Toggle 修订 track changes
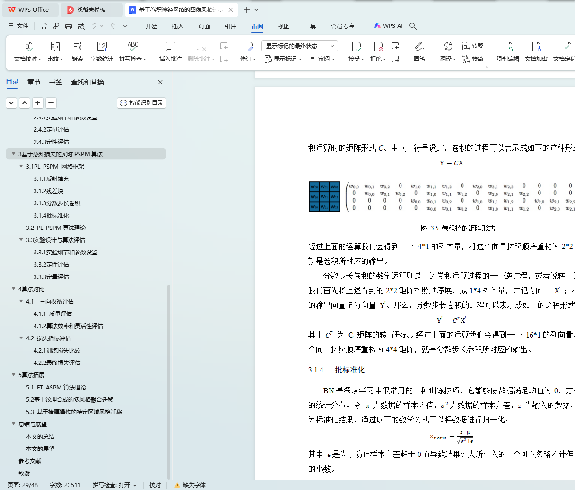 248,51
